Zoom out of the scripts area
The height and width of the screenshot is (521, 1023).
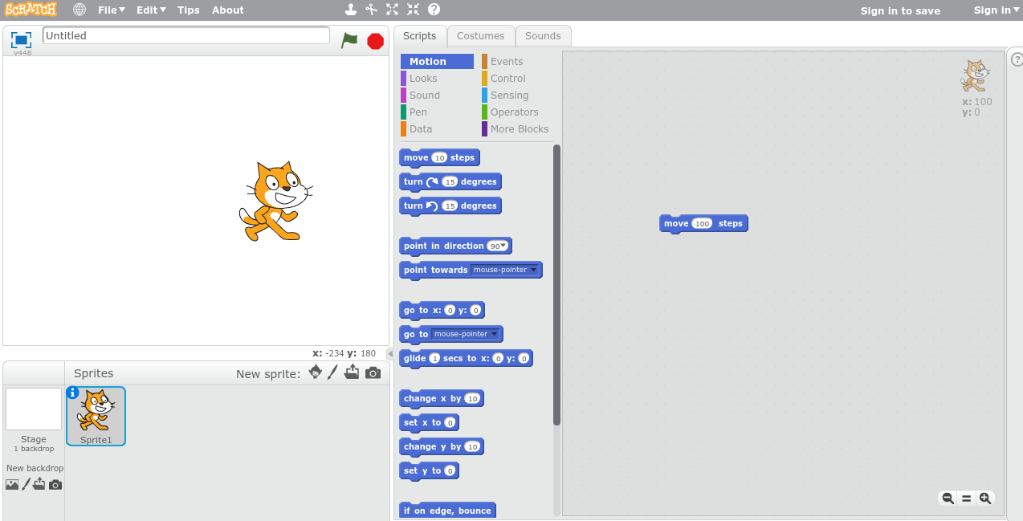pos(948,499)
